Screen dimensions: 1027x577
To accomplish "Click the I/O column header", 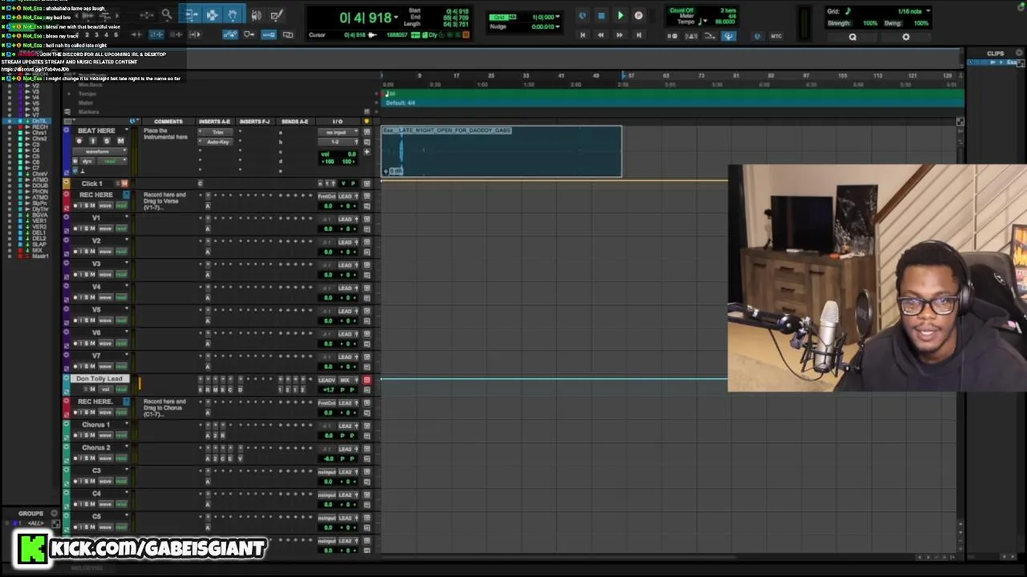I will click(337, 122).
